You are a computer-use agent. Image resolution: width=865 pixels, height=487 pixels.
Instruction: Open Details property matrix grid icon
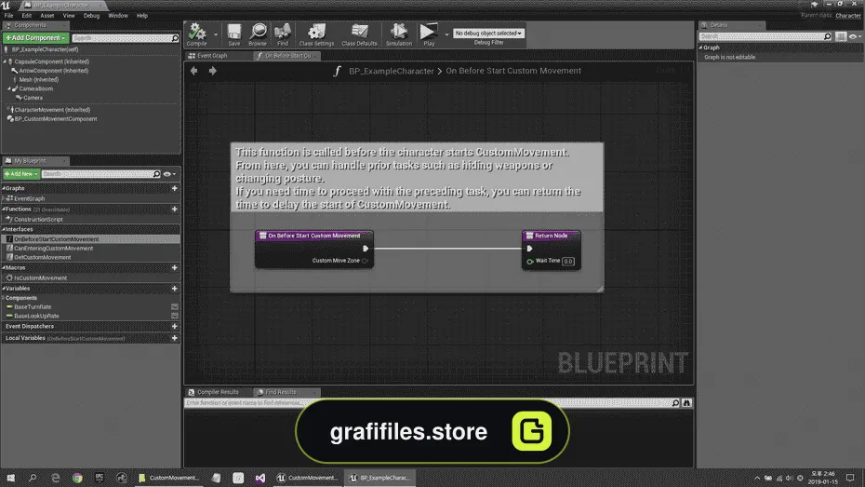tap(841, 36)
